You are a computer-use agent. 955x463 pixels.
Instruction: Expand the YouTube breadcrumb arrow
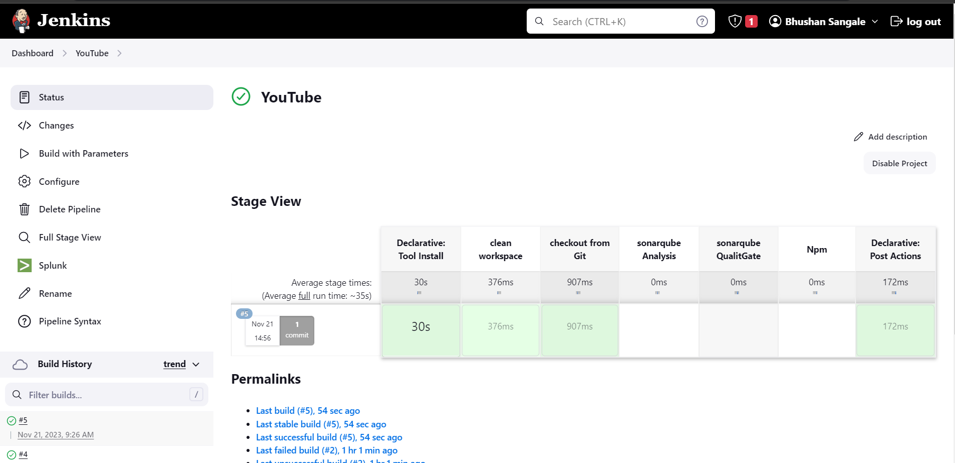pyautogui.click(x=120, y=53)
